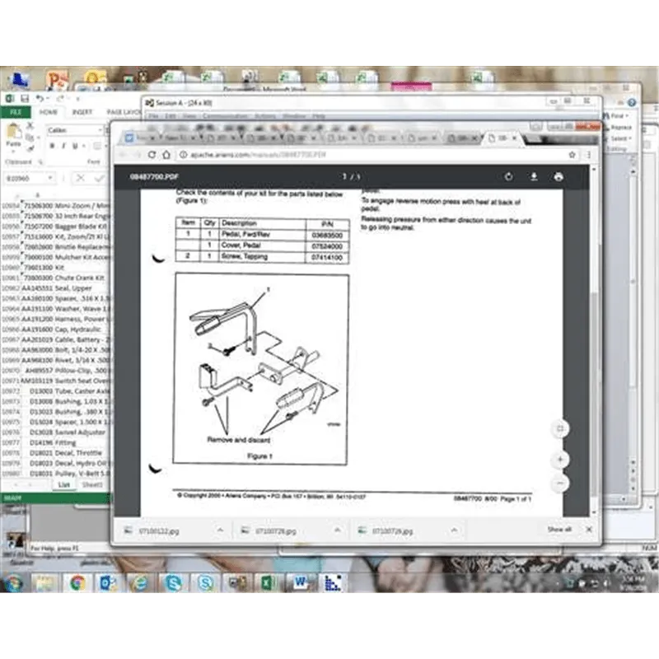Bookmark this page with the star icon

572,155
